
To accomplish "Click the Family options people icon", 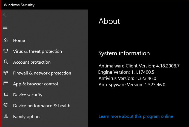I will (x=5, y=116).
